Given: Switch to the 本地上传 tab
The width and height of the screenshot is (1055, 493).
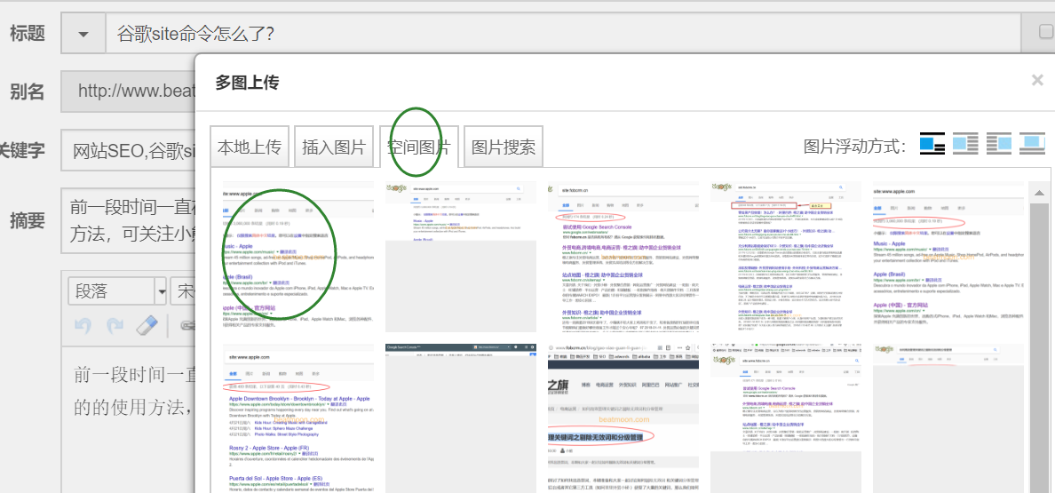Looking at the screenshot, I should click(249, 147).
